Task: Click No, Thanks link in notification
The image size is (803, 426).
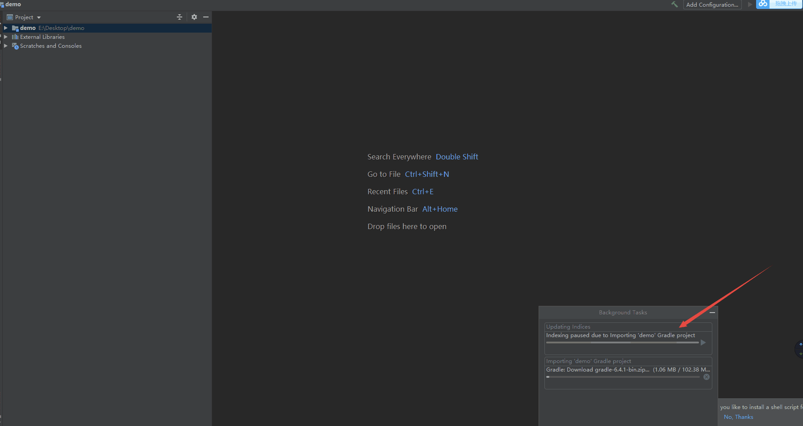Action: pyautogui.click(x=738, y=417)
